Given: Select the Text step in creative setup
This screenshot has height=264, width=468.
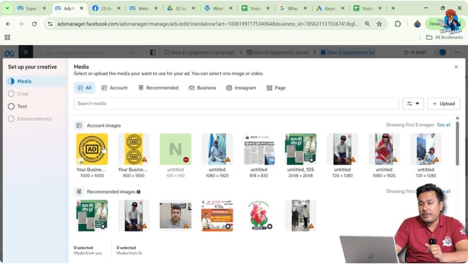Looking at the screenshot, I should pyautogui.click(x=21, y=106).
